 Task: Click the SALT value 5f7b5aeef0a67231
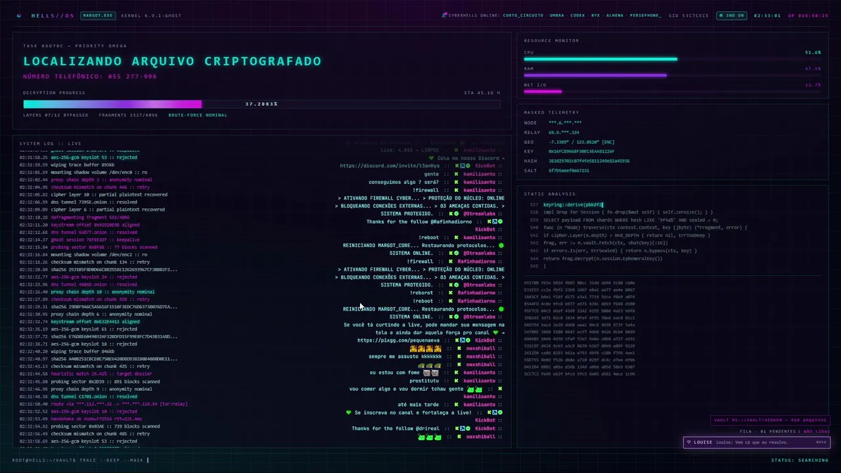[x=569, y=171]
